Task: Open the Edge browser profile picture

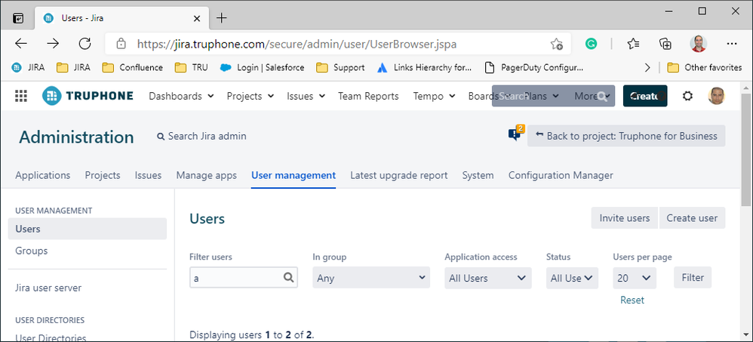Action: (x=698, y=44)
